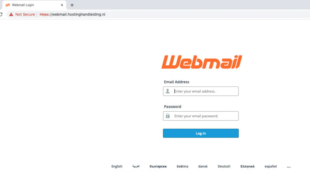310x184 pixels.
Task: Click the user icon in email field
Action: (x=168, y=91)
